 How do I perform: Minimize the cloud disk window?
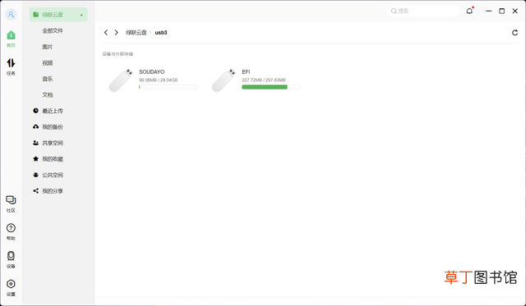[489, 11]
